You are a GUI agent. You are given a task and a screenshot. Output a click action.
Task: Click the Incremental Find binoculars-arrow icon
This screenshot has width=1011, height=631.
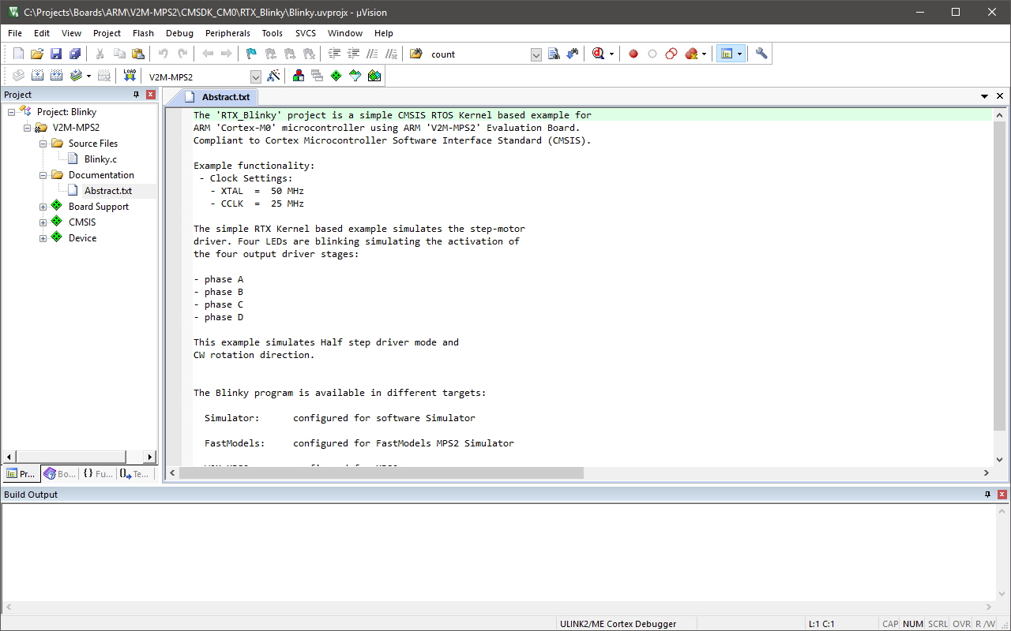(573, 54)
